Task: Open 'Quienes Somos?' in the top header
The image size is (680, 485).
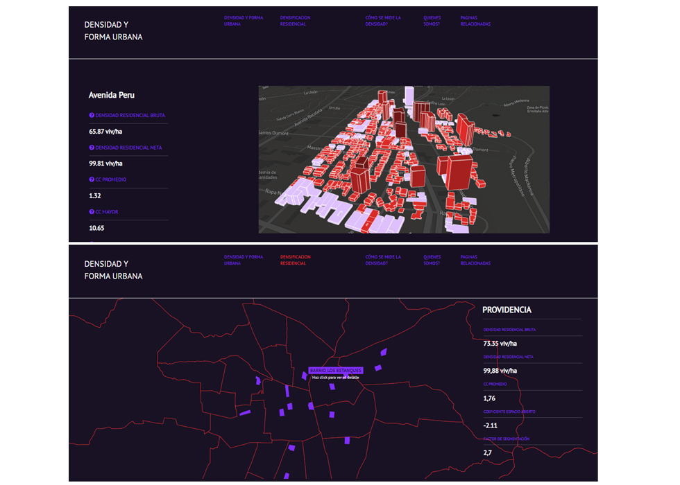Action: (x=431, y=21)
